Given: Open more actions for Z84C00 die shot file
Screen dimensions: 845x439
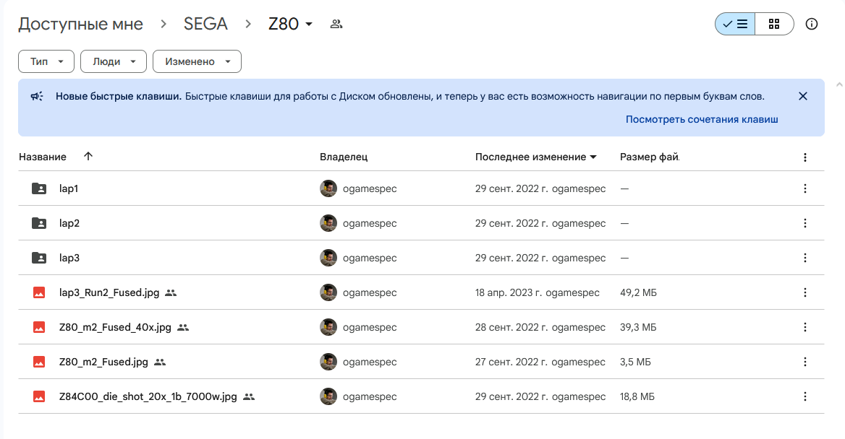Looking at the screenshot, I should [805, 396].
